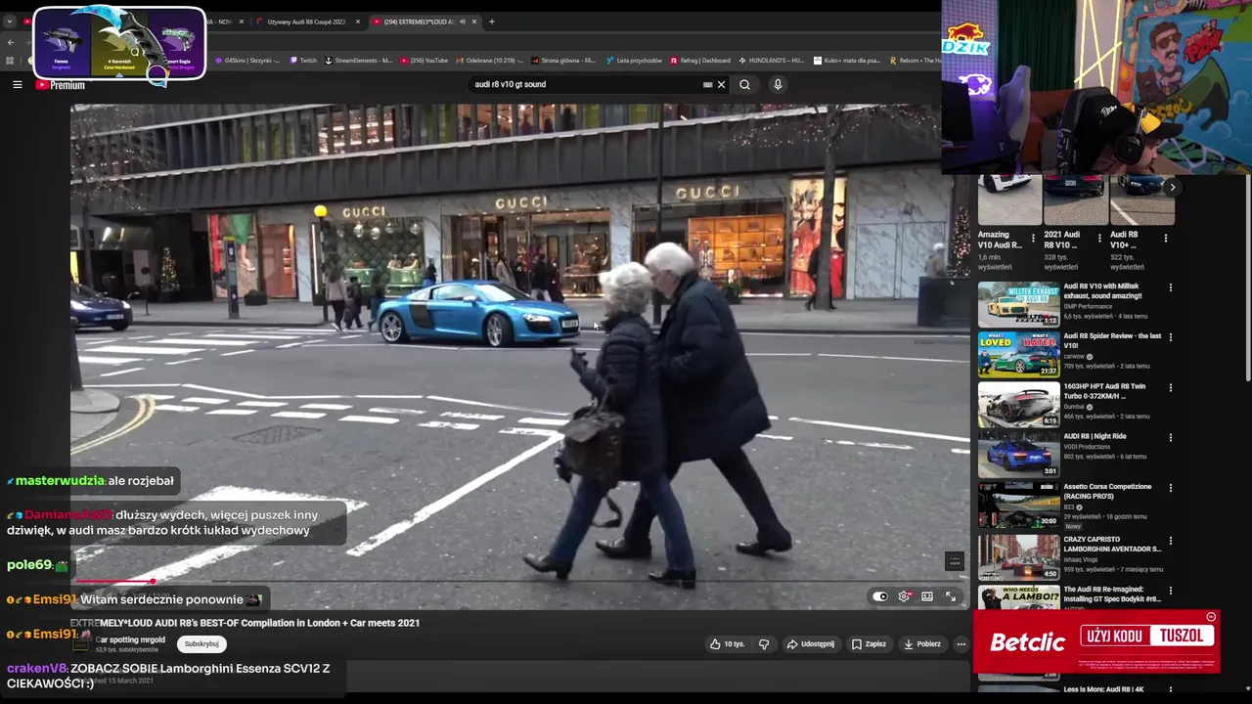Play the 1603HP Twin Turbo thumbnail

pos(1018,404)
